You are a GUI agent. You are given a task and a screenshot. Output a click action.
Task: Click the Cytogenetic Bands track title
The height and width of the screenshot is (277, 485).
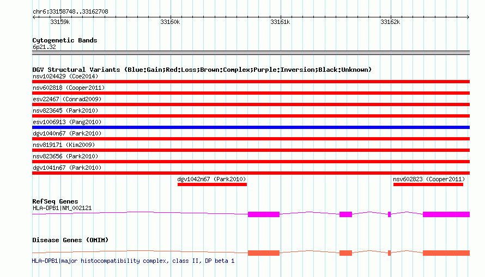pos(65,40)
